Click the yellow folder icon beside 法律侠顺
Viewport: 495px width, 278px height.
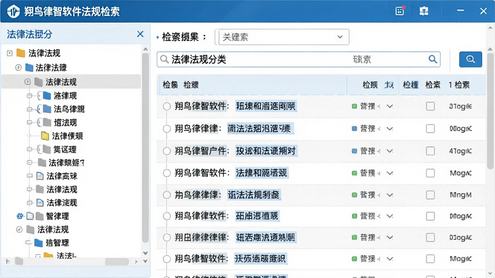[x=45, y=136]
